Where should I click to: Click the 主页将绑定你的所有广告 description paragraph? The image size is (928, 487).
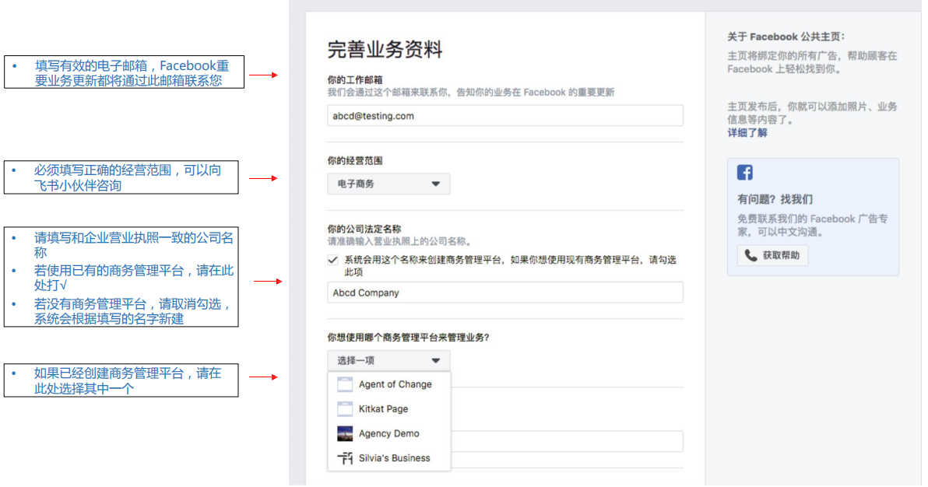click(x=812, y=62)
